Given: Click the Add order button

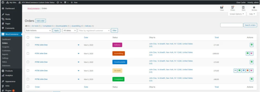Looking at the screenshot, I should pyautogui.click(x=40, y=21).
